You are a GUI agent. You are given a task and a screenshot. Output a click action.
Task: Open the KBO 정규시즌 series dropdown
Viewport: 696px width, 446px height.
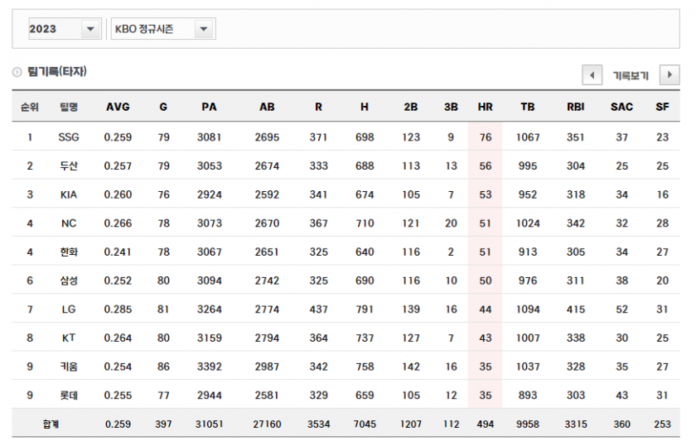point(203,29)
